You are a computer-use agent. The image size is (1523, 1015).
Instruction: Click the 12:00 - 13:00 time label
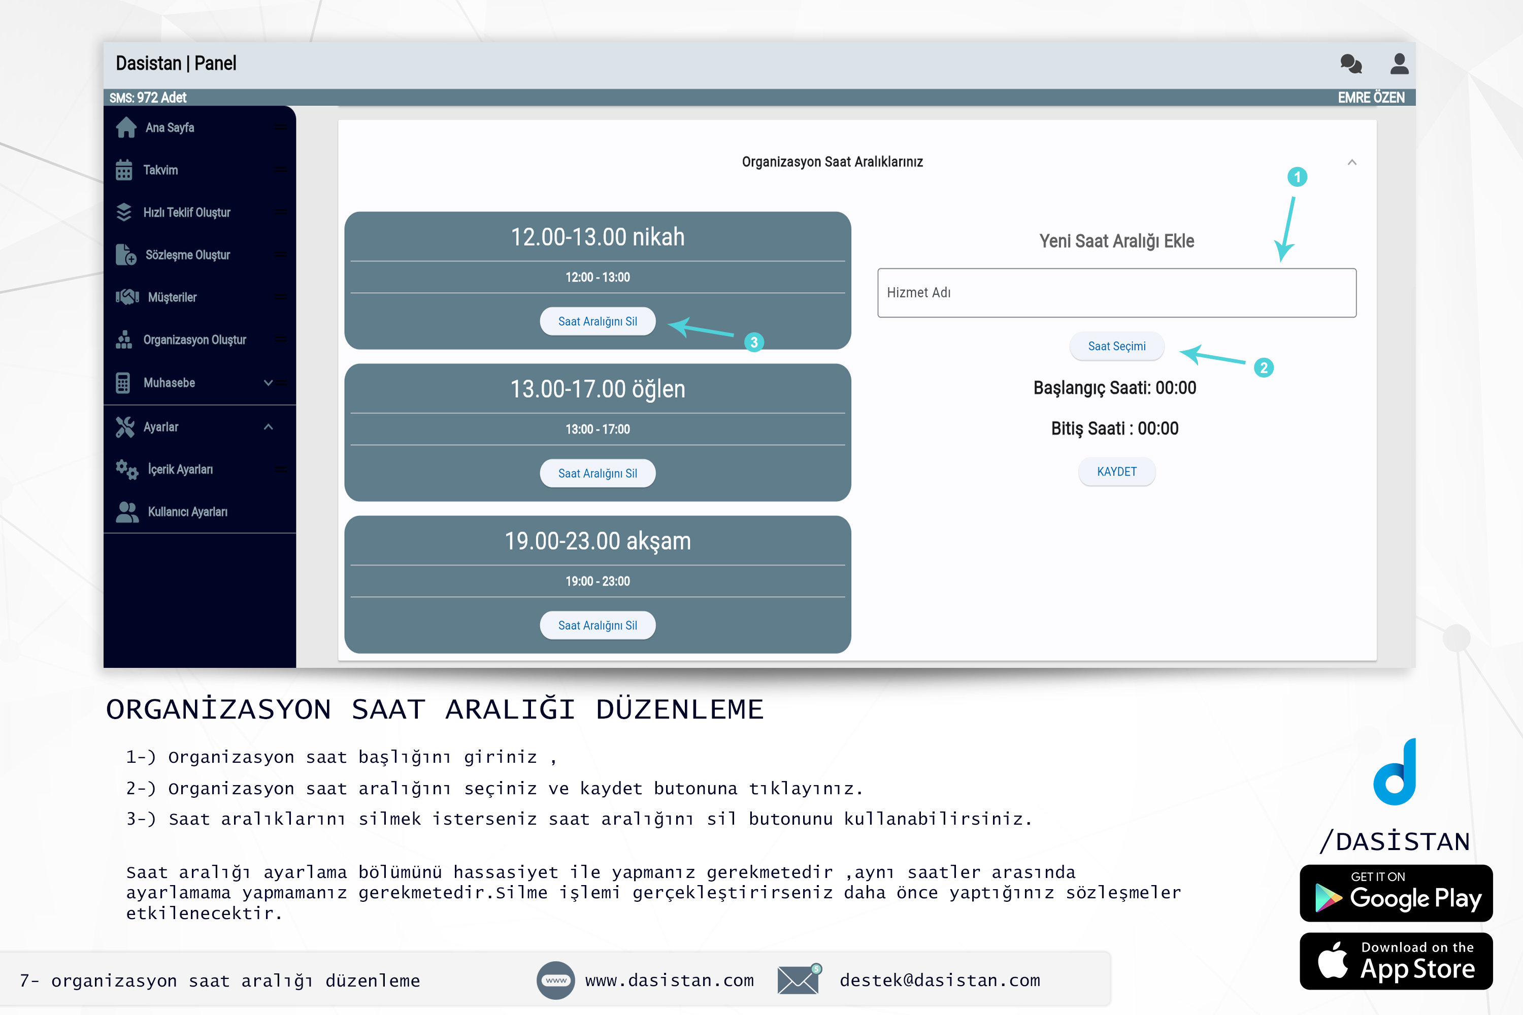pyautogui.click(x=598, y=277)
